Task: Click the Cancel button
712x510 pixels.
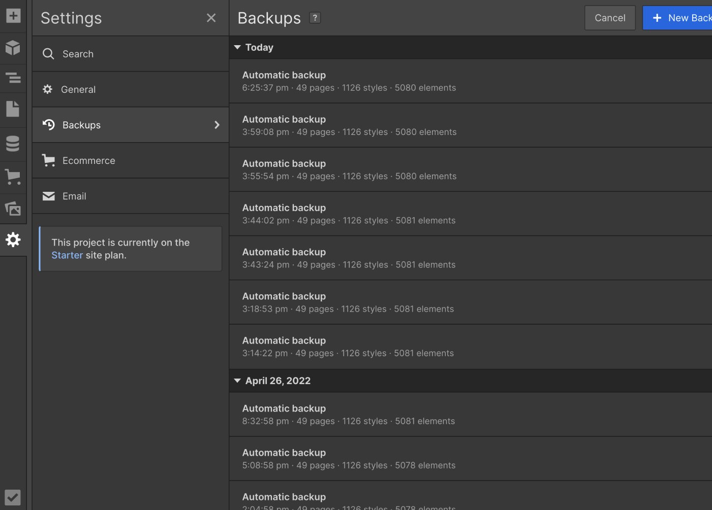Action: tap(610, 18)
